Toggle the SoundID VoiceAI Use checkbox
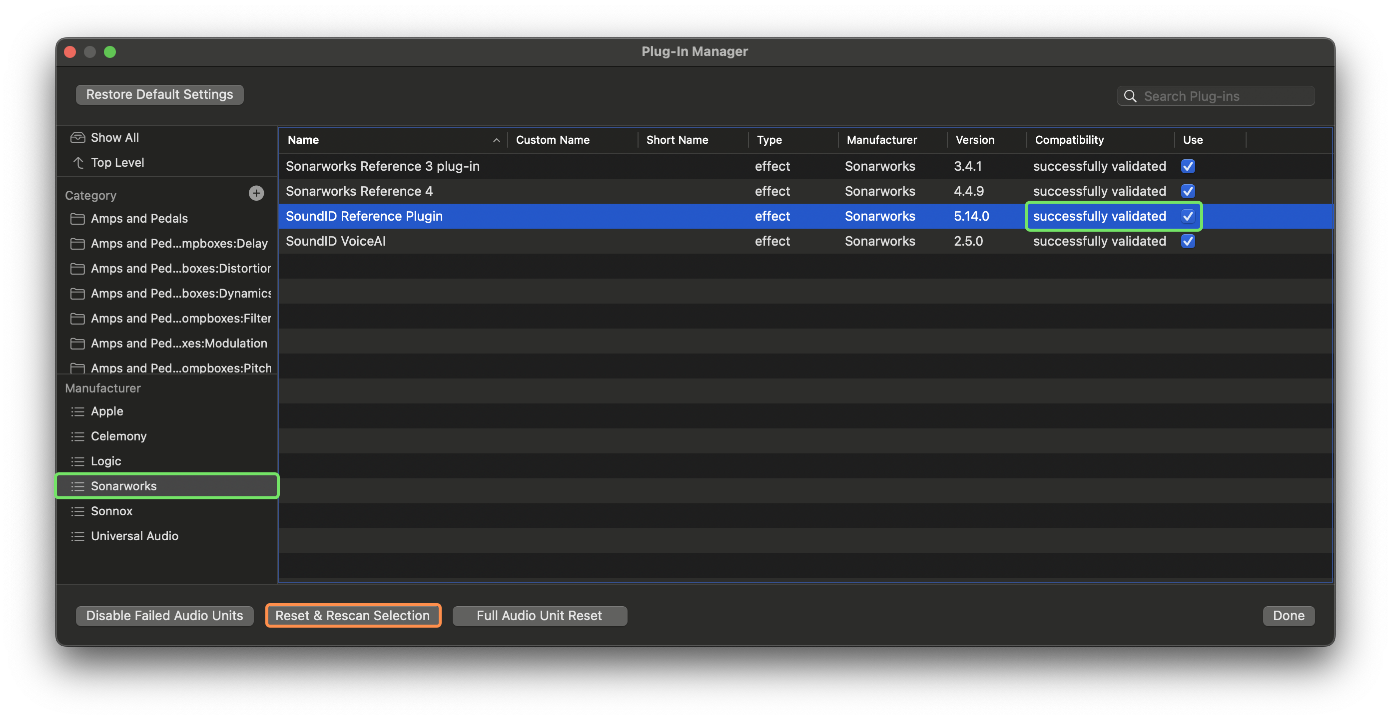 tap(1188, 241)
